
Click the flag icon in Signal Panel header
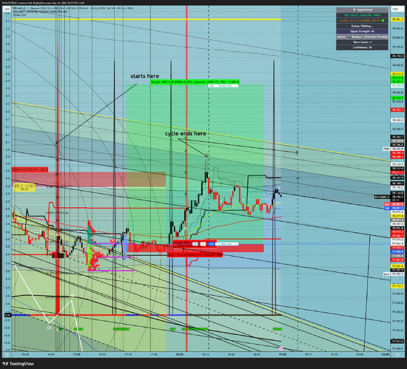tap(354, 10)
